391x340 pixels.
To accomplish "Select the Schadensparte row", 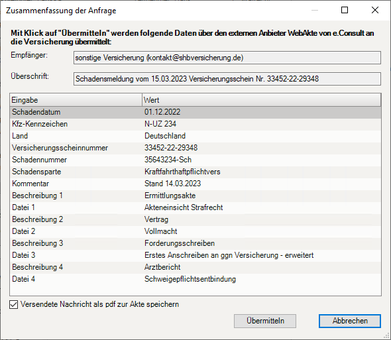I will tap(195, 172).
